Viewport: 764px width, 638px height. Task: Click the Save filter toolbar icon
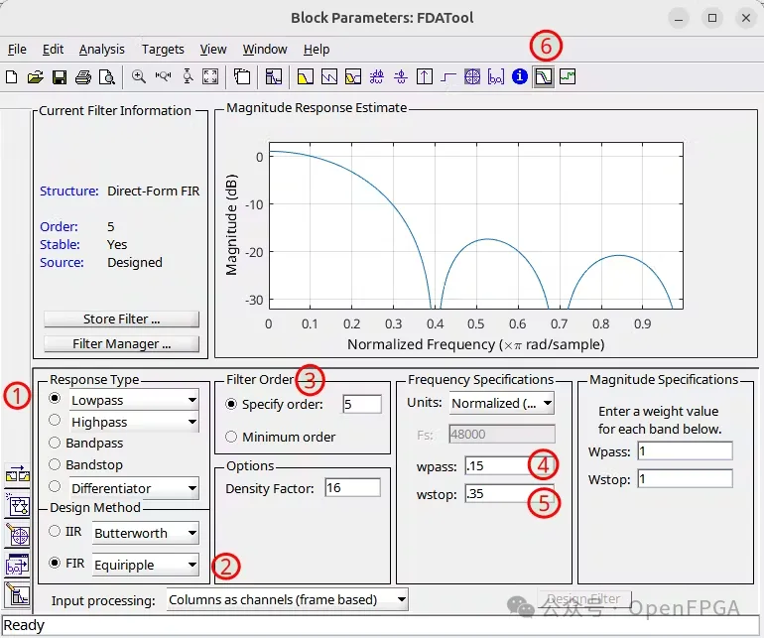click(x=59, y=77)
